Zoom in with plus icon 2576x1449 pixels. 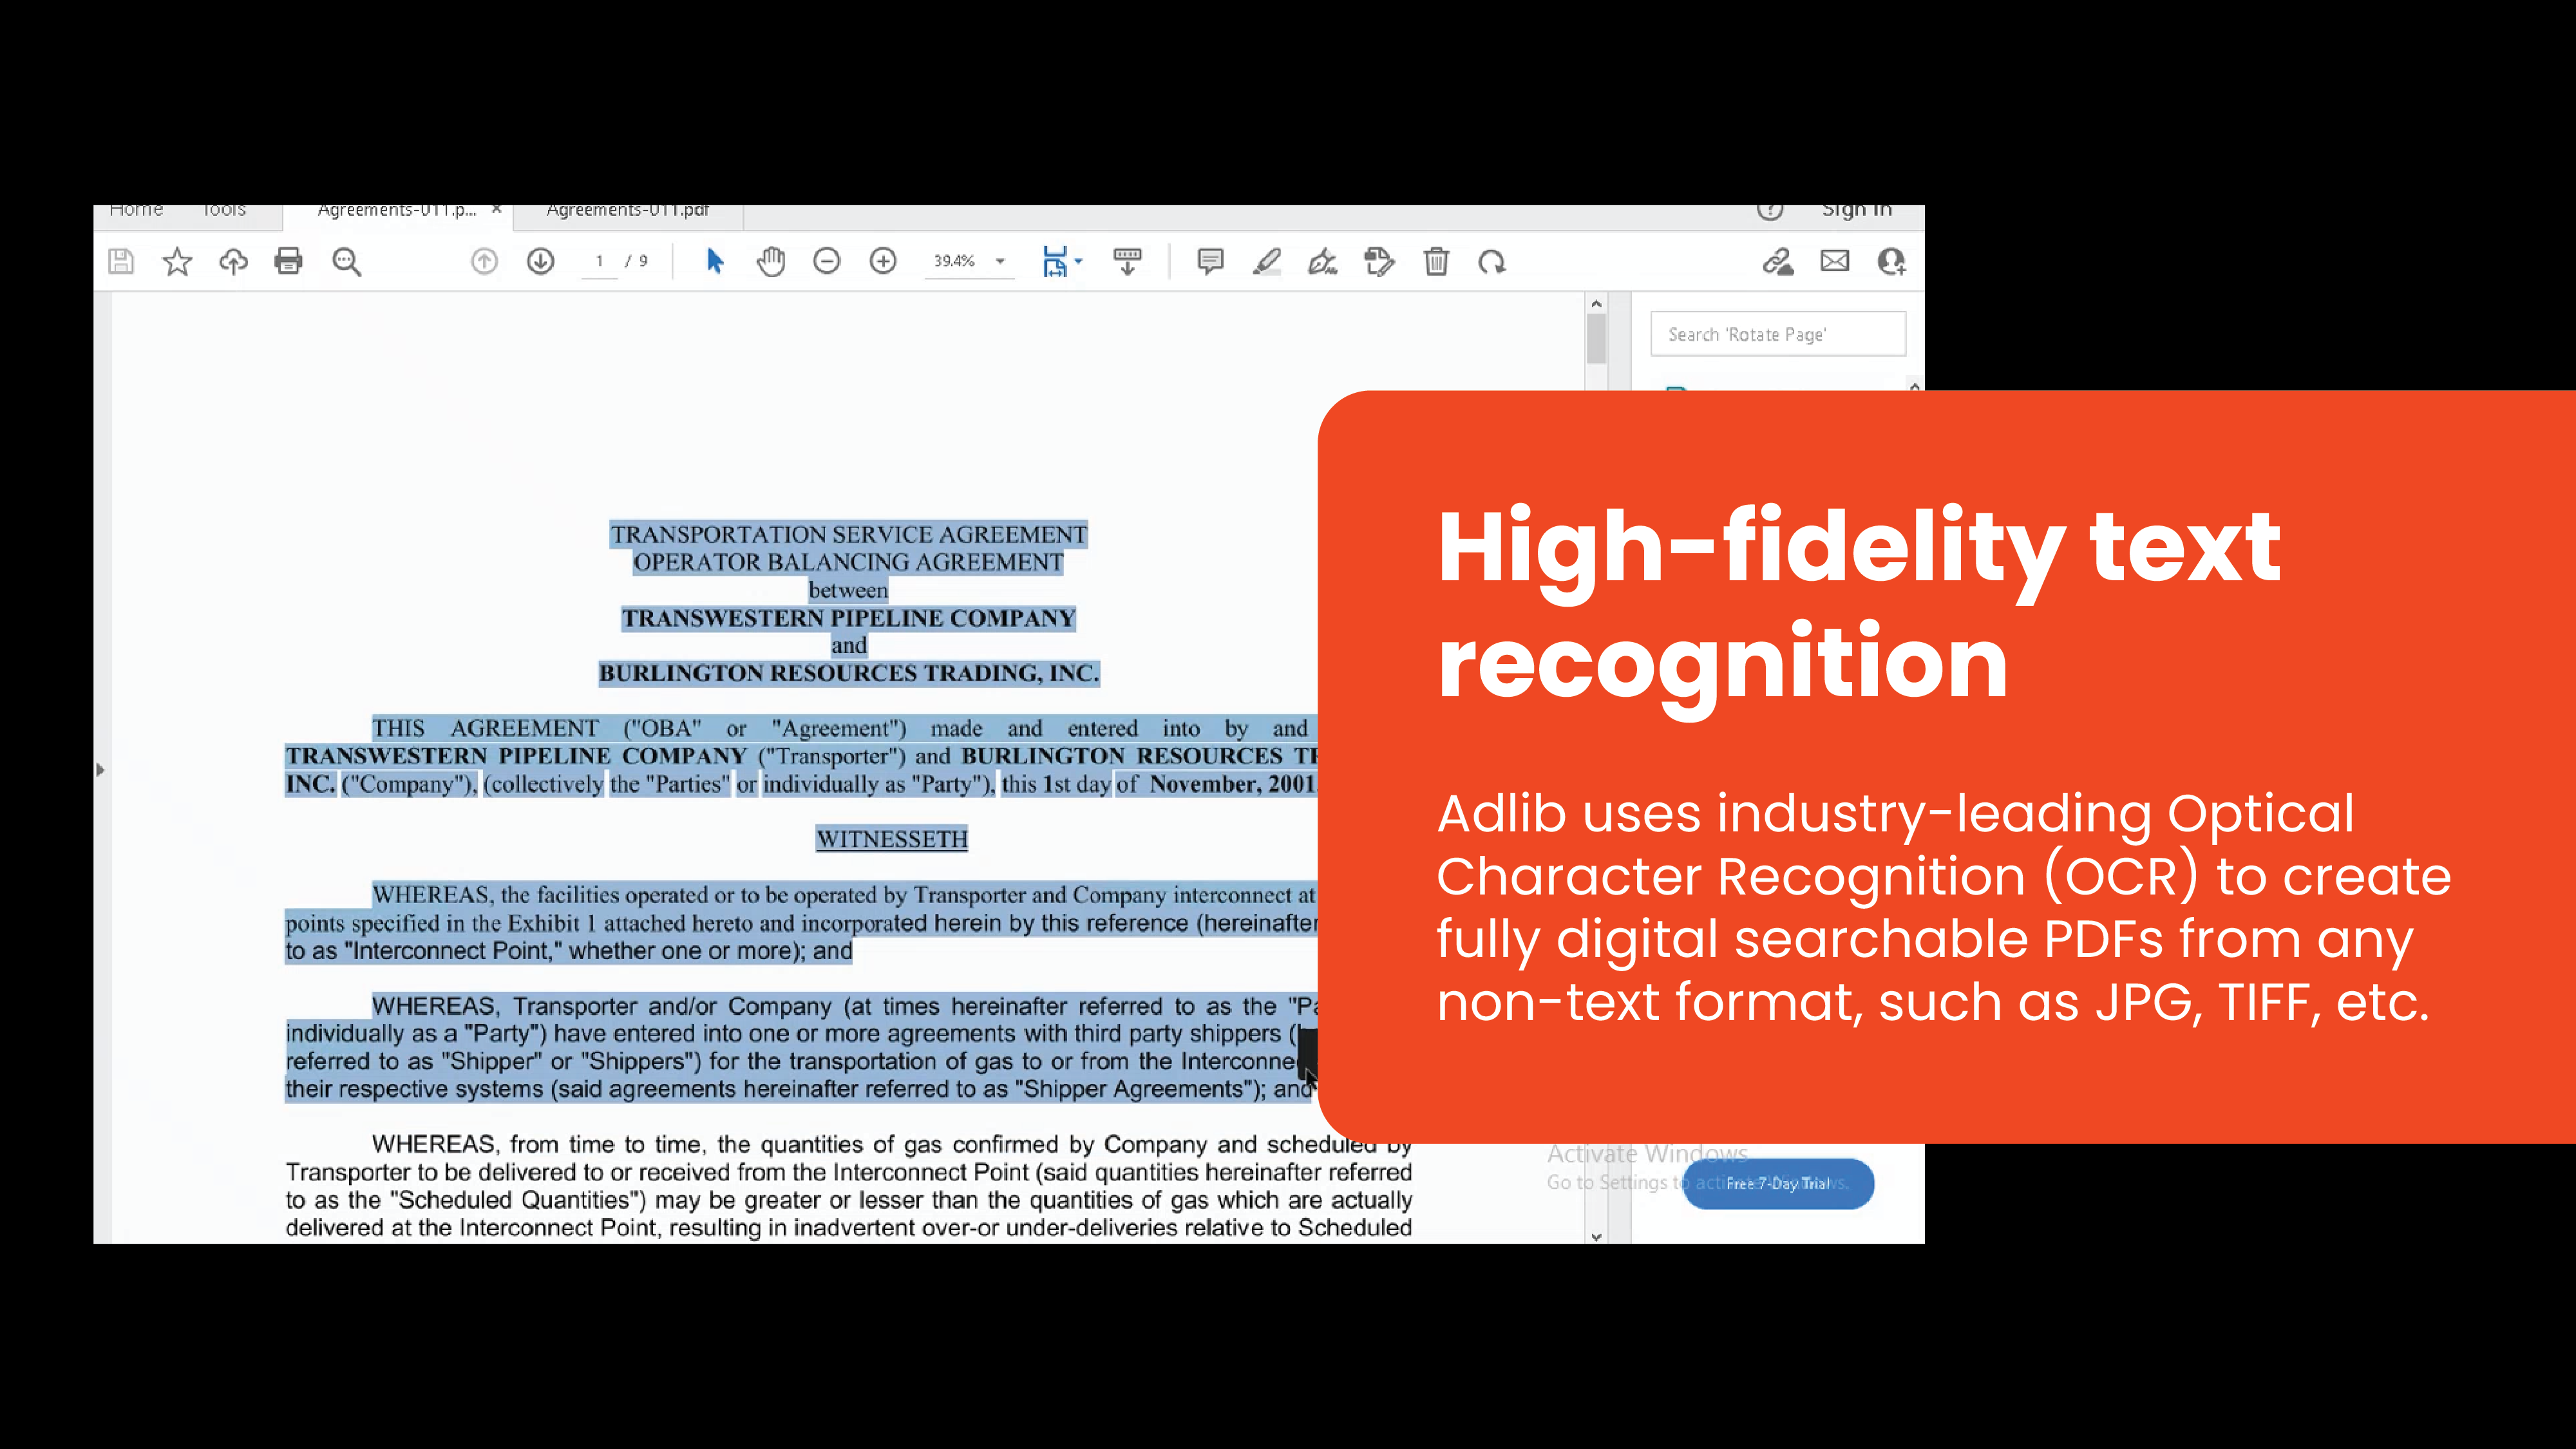click(883, 262)
